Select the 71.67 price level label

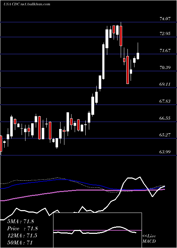(165, 51)
